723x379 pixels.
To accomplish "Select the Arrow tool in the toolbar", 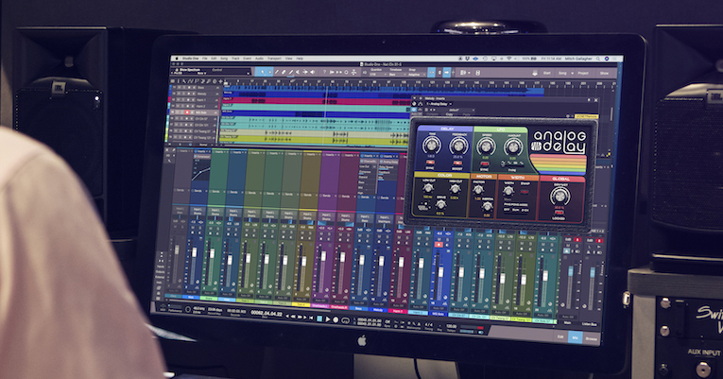I will coord(263,72).
